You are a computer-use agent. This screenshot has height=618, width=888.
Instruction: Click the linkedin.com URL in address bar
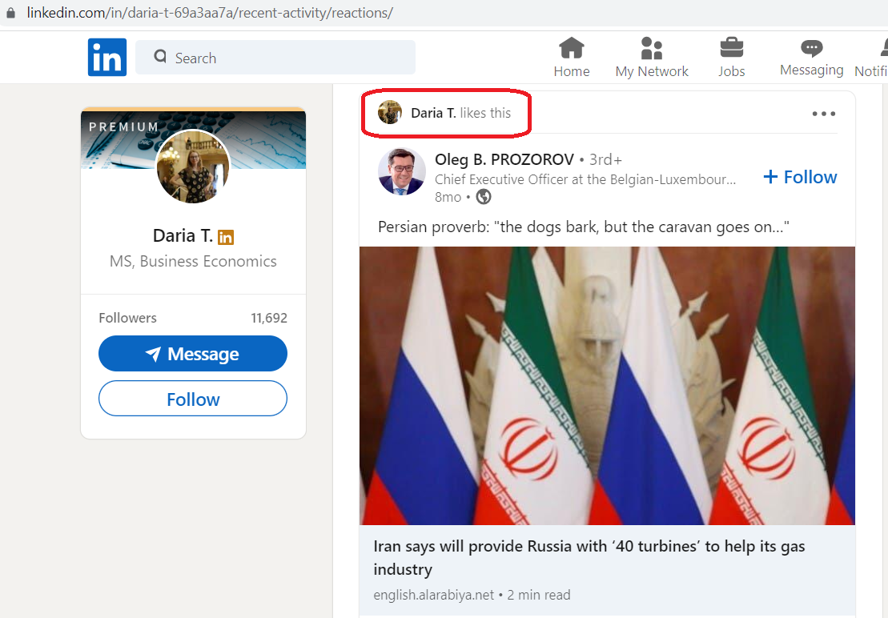(210, 13)
